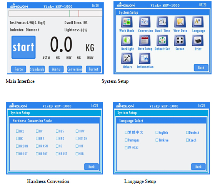The width and height of the screenshot is (215, 186).
Task: Check the HRC conversion scale box
Action: 17,131
